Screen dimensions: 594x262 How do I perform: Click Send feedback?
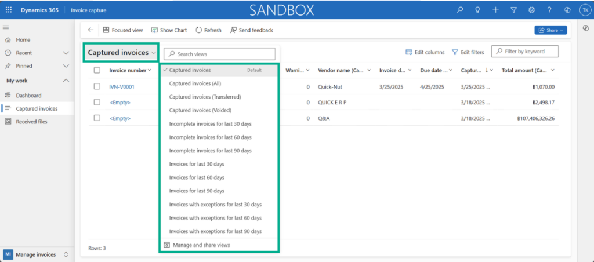click(251, 30)
